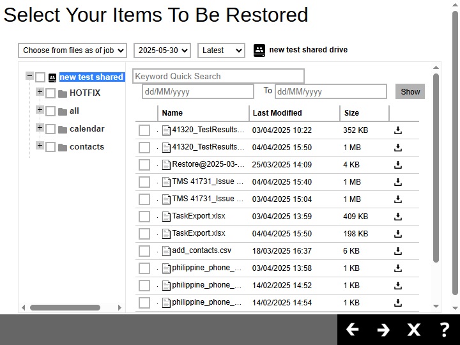The height and width of the screenshot is (345, 460).
Task: Tick checkbox for 409 KB TaskExport.xlsx
Action: click(x=144, y=217)
